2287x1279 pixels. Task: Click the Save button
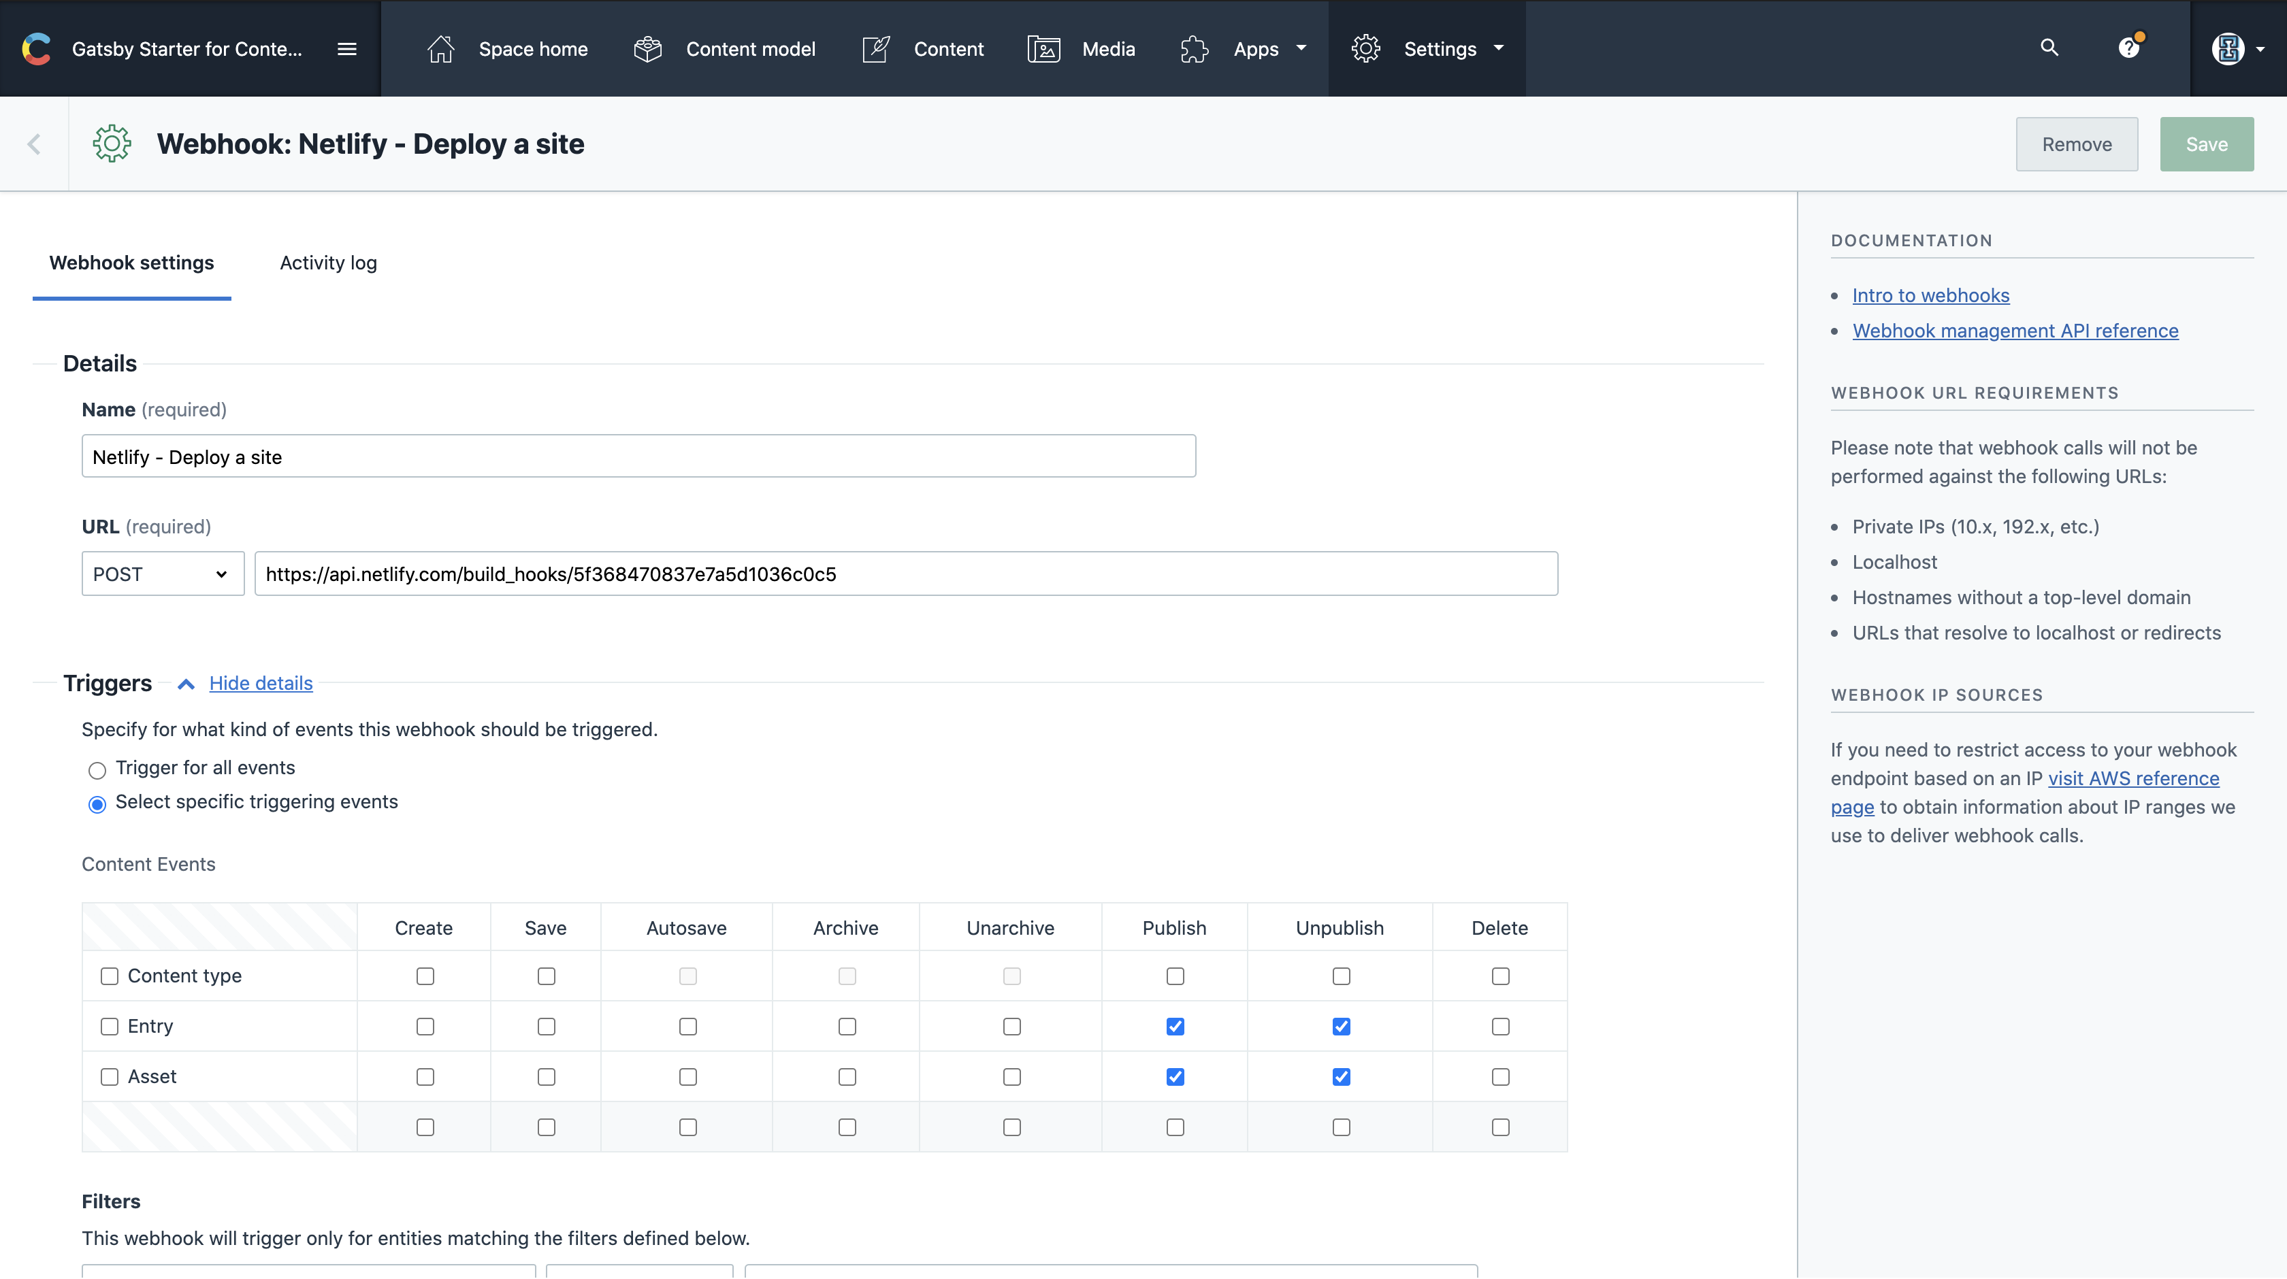pos(2206,144)
